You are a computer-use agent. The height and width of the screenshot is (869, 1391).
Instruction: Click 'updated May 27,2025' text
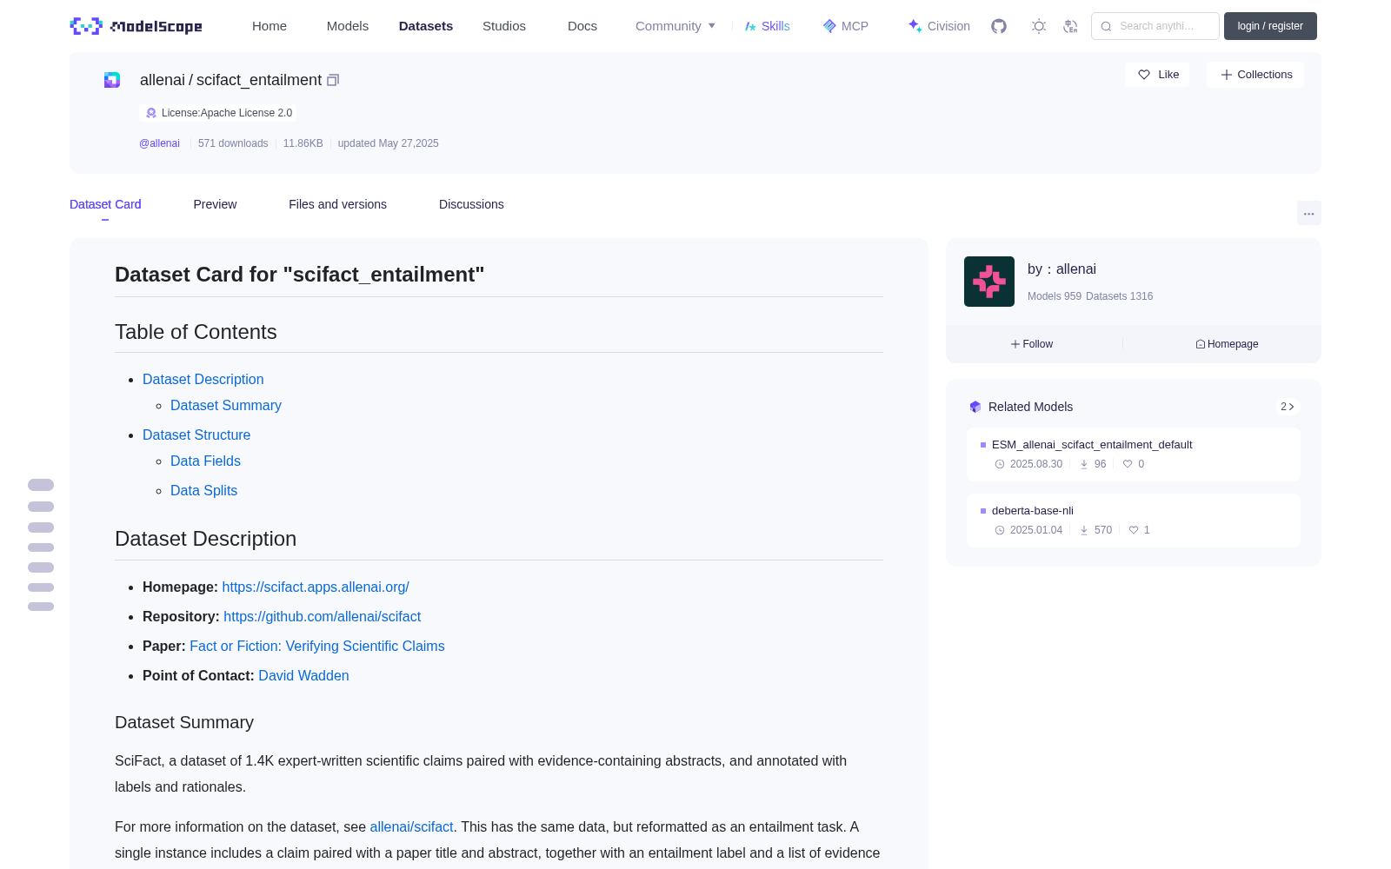[x=388, y=143]
